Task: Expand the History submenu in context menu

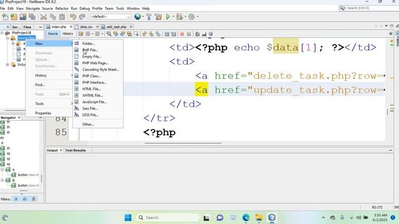Action: tap(49, 75)
